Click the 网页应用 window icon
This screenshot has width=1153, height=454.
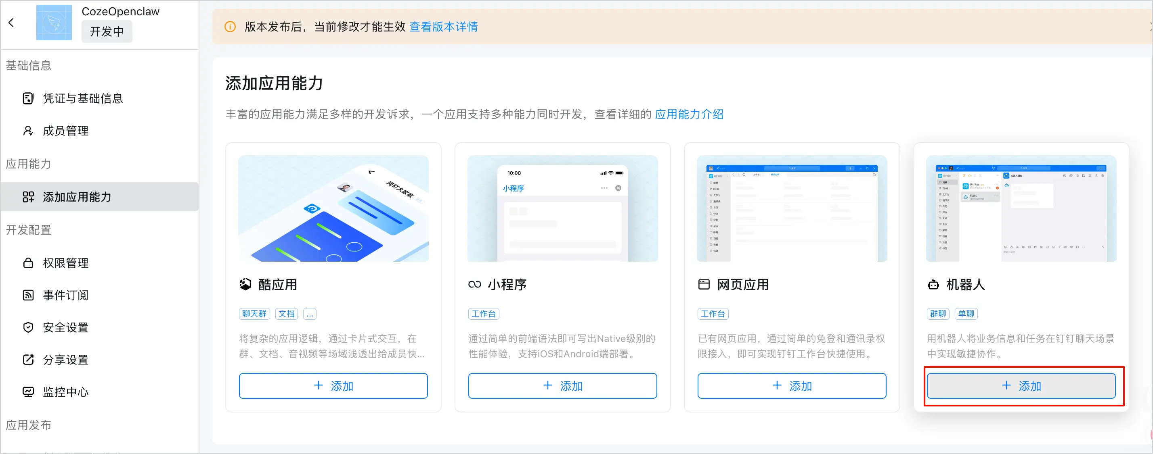(x=704, y=284)
